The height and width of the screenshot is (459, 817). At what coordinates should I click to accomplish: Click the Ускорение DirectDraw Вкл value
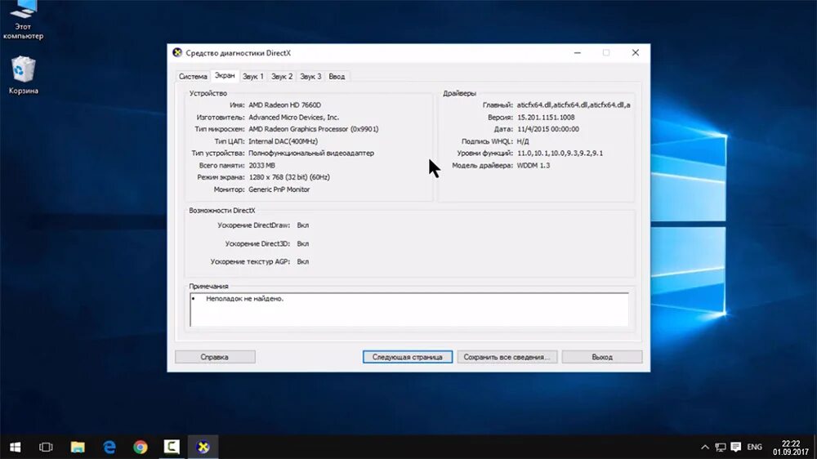coord(303,225)
